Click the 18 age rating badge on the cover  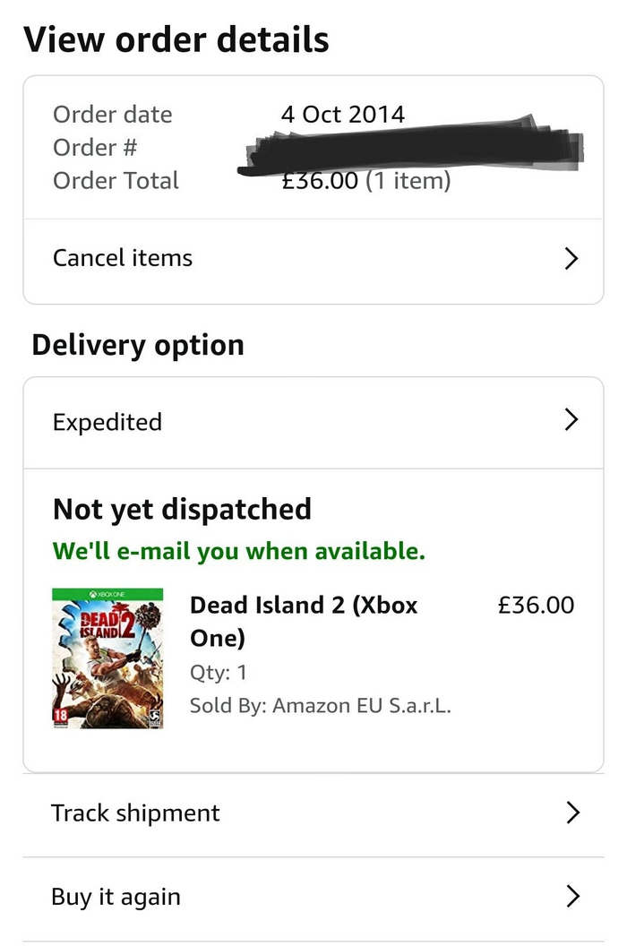coord(62,715)
